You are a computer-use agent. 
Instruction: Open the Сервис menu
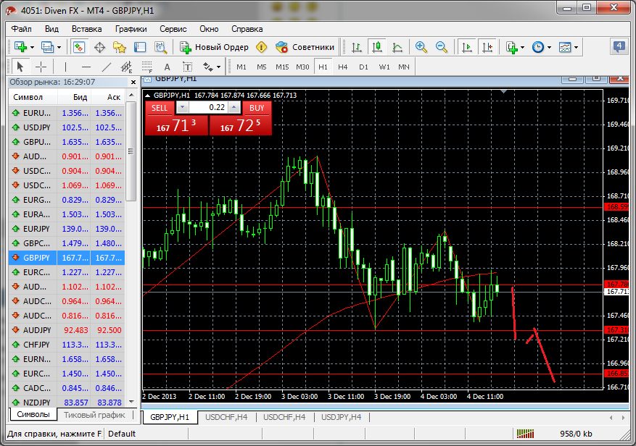173,29
